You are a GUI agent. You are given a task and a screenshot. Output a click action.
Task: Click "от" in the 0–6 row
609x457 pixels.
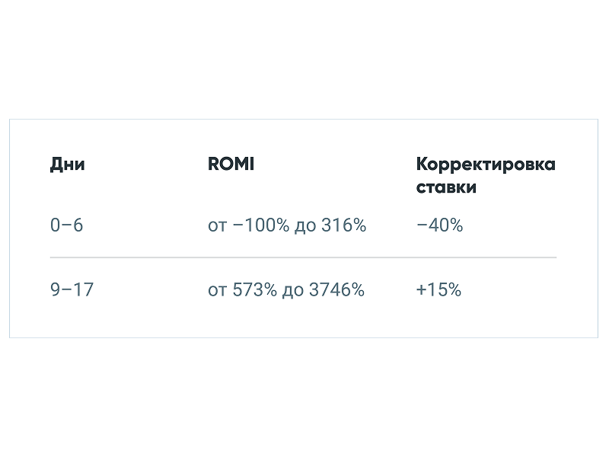click(x=217, y=225)
